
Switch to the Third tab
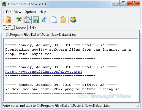pos(33,28)
